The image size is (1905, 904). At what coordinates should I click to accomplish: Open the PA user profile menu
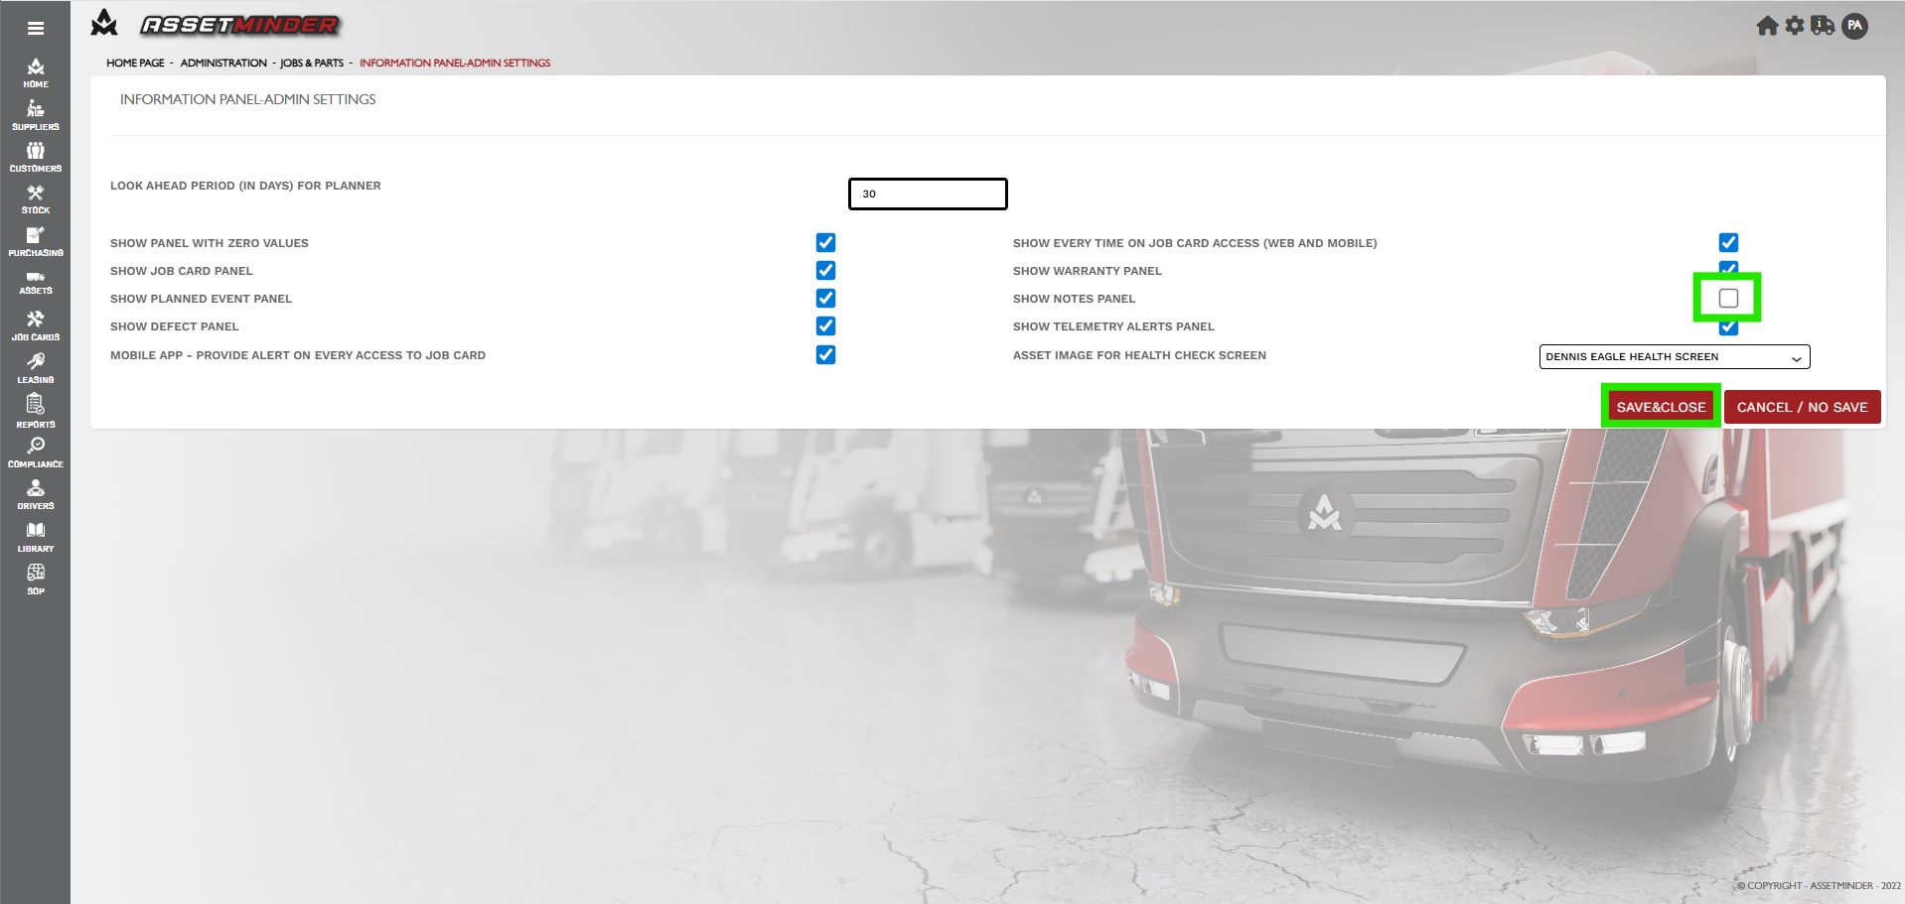click(1854, 26)
